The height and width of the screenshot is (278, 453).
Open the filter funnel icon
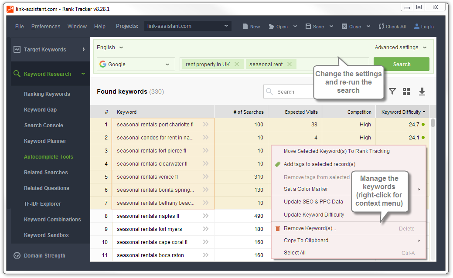tap(392, 92)
